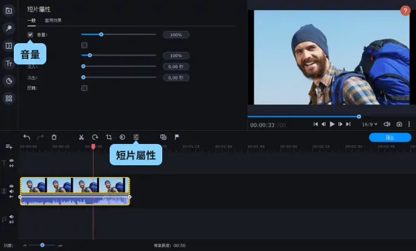416x251 pixels.
Task: Open the stickers tab in sidebar
Action: pyautogui.click(x=9, y=81)
